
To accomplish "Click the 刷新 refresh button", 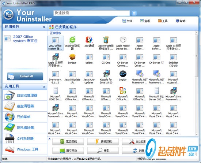I will pos(134,151).
